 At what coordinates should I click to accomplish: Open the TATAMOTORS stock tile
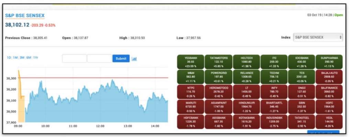(x=219, y=62)
